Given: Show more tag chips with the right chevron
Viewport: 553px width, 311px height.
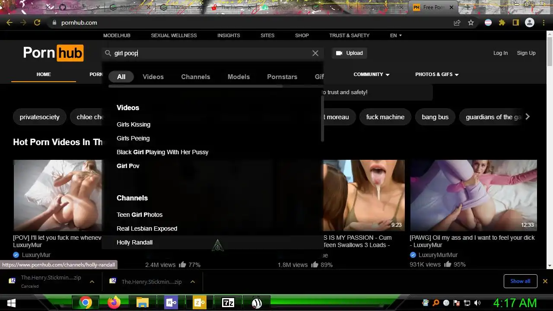Looking at the screenshot, I should (x=527, y=117).
